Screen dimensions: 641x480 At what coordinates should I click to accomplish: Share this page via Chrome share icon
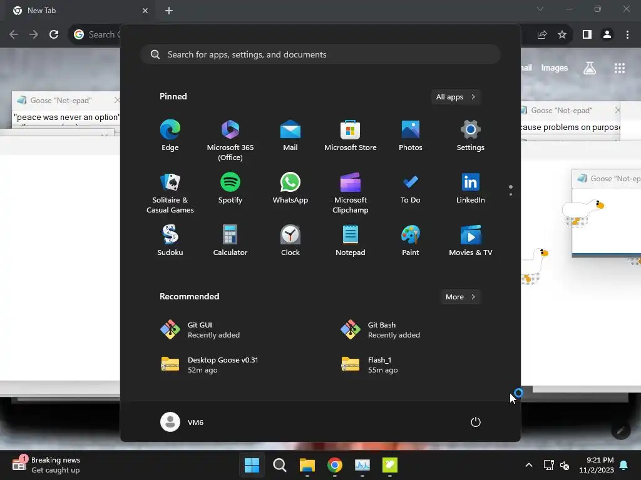[x=542, y=34]
